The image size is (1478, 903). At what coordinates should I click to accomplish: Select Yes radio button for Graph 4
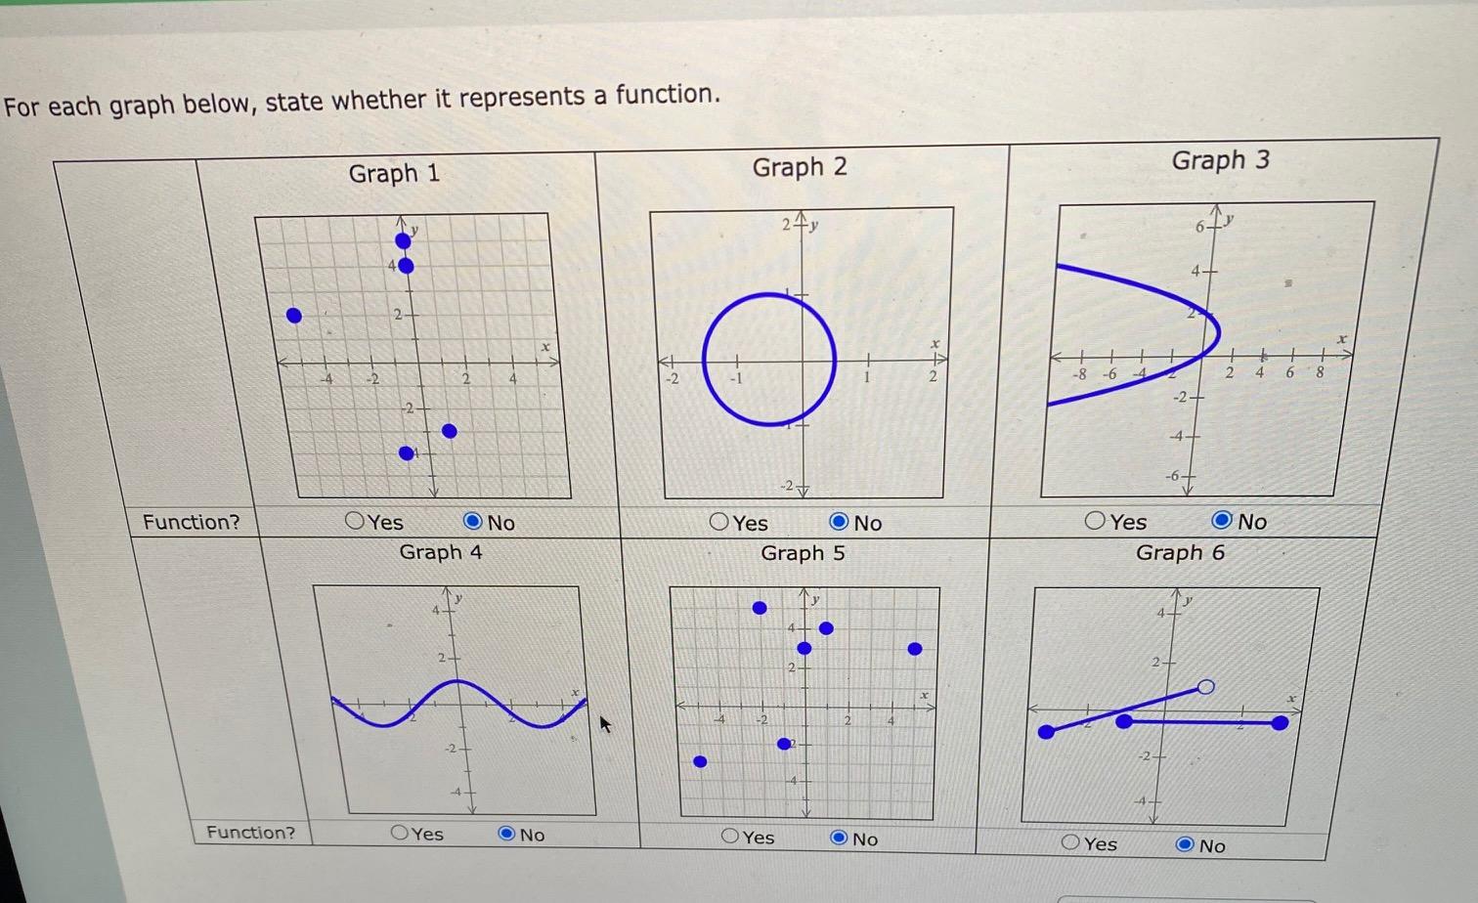click(399, 834)
